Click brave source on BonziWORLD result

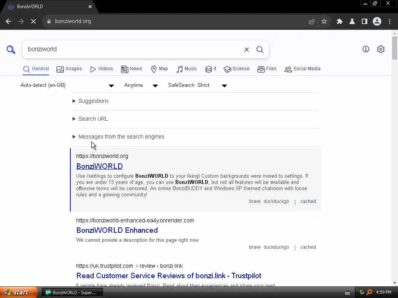(255, 201)
